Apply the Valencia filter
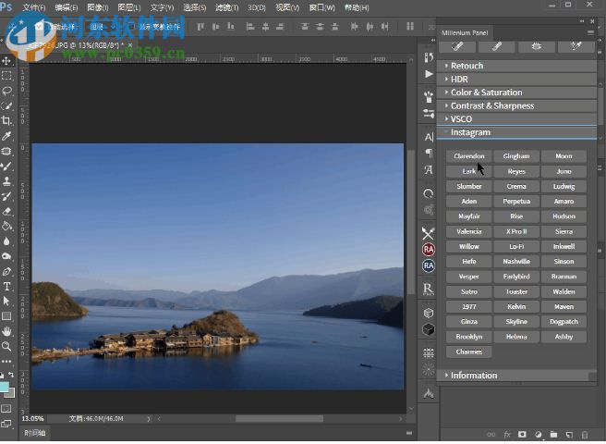Viewport: 606px width, 444px height. (468, 231)
